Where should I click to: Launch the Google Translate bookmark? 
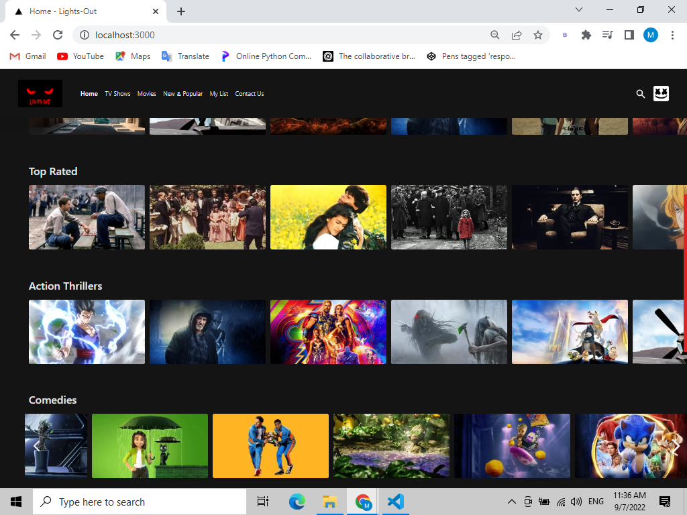point(185,56)
